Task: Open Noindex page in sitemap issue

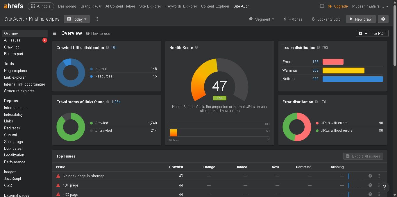Action: pyautogui.click(x=83, y=176)
